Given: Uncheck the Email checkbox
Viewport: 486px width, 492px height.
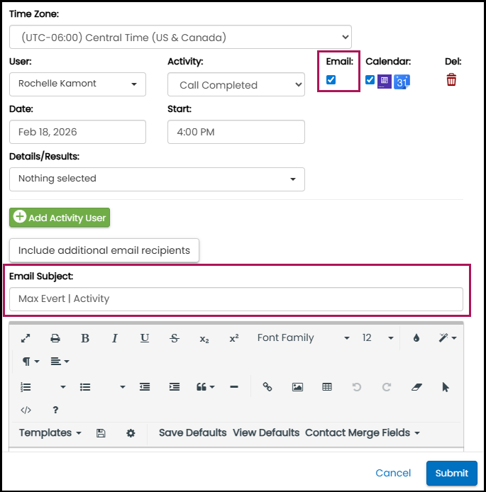Looking at the screenshot, I should [331, 79].
